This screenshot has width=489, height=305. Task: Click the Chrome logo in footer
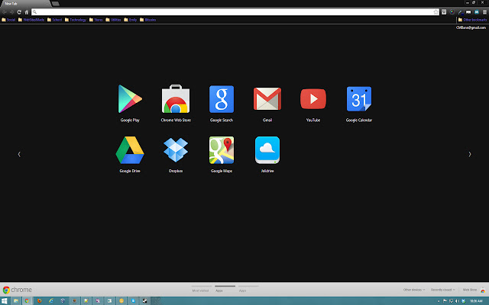(17, 290)
